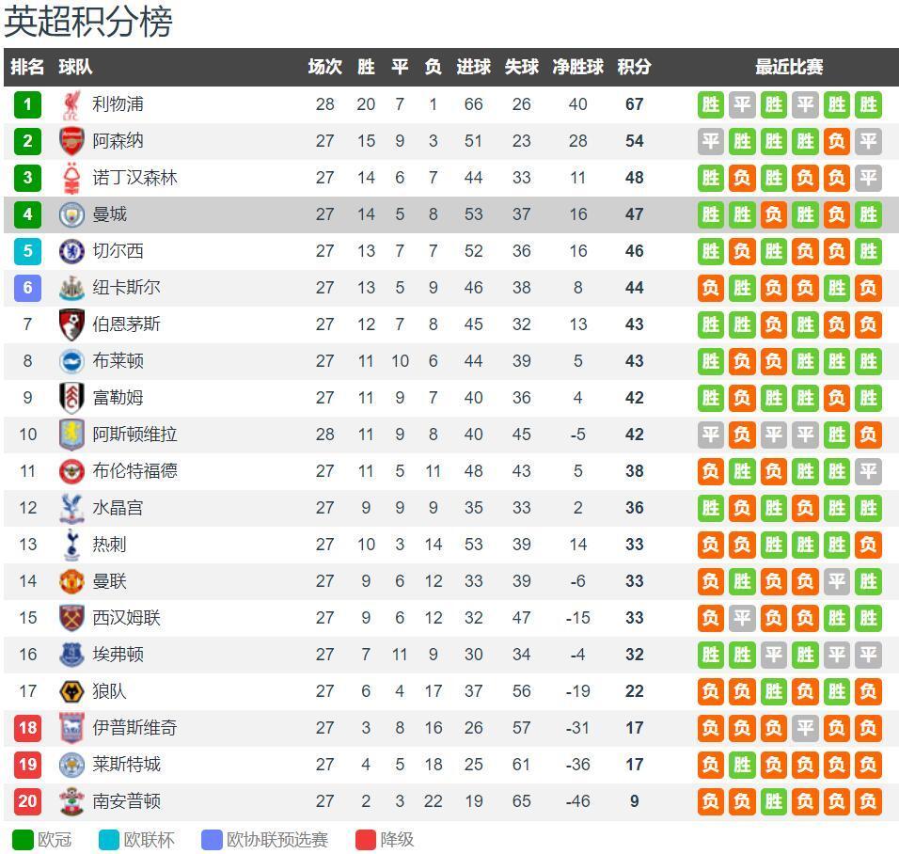Open the 阿斯顿维拉 team link
The image size is (899, 854).
point(134,435)
